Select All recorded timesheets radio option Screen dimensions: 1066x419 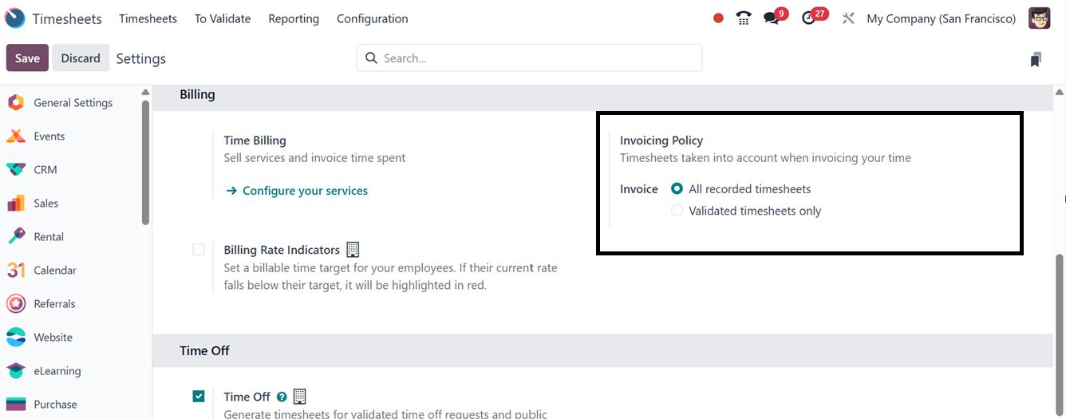[677, 189]
